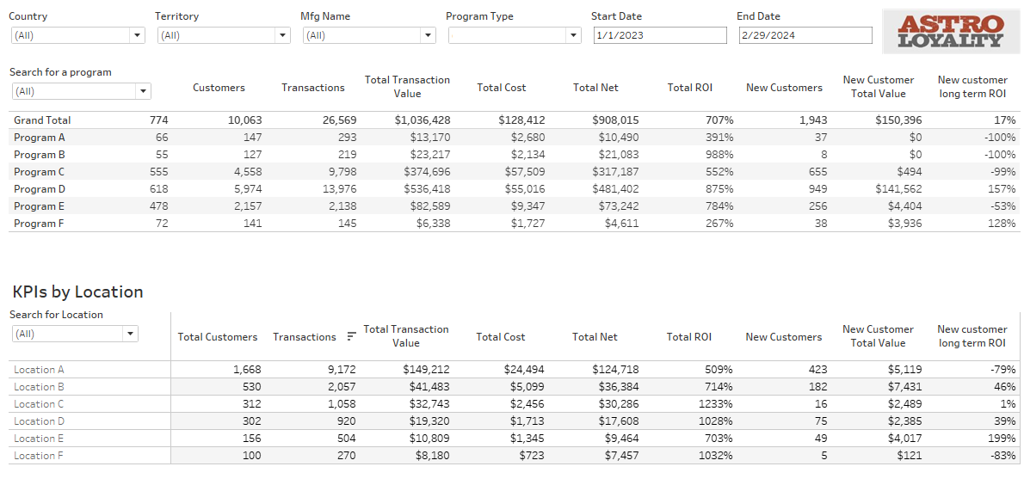Open the Search for a program dropdown

[x=143, y=91]
